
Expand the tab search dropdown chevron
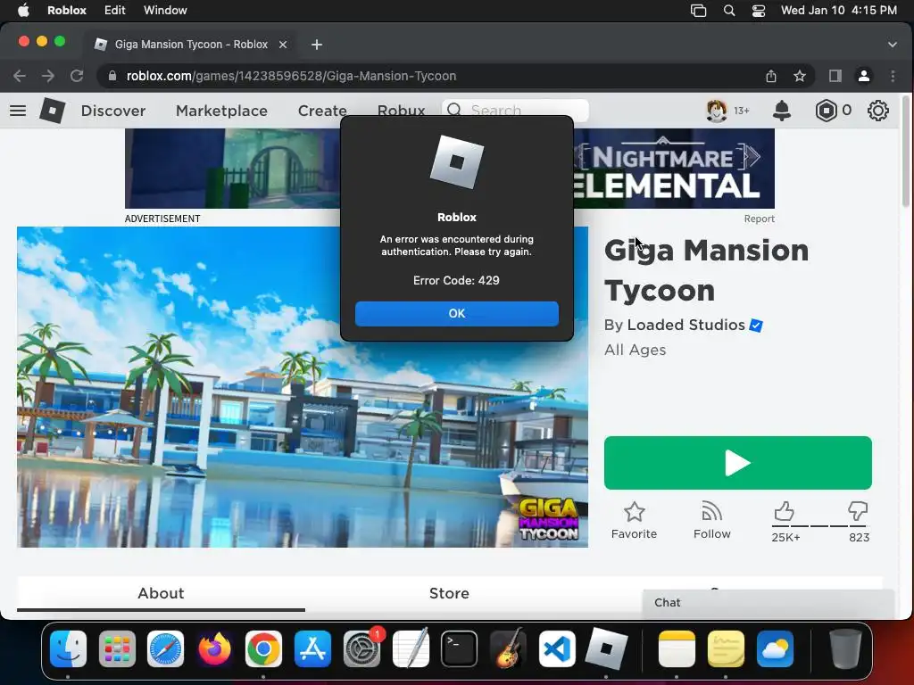[892, 45]
